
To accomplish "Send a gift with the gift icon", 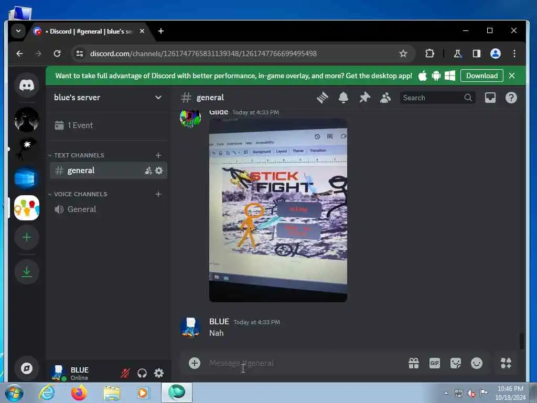I will [414, 363].
